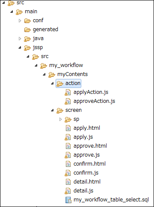
Task: Click the confirm.html file icon
Action: tap(68, 164)
